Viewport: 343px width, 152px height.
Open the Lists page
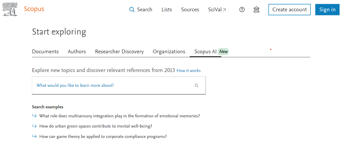point(167,10)
